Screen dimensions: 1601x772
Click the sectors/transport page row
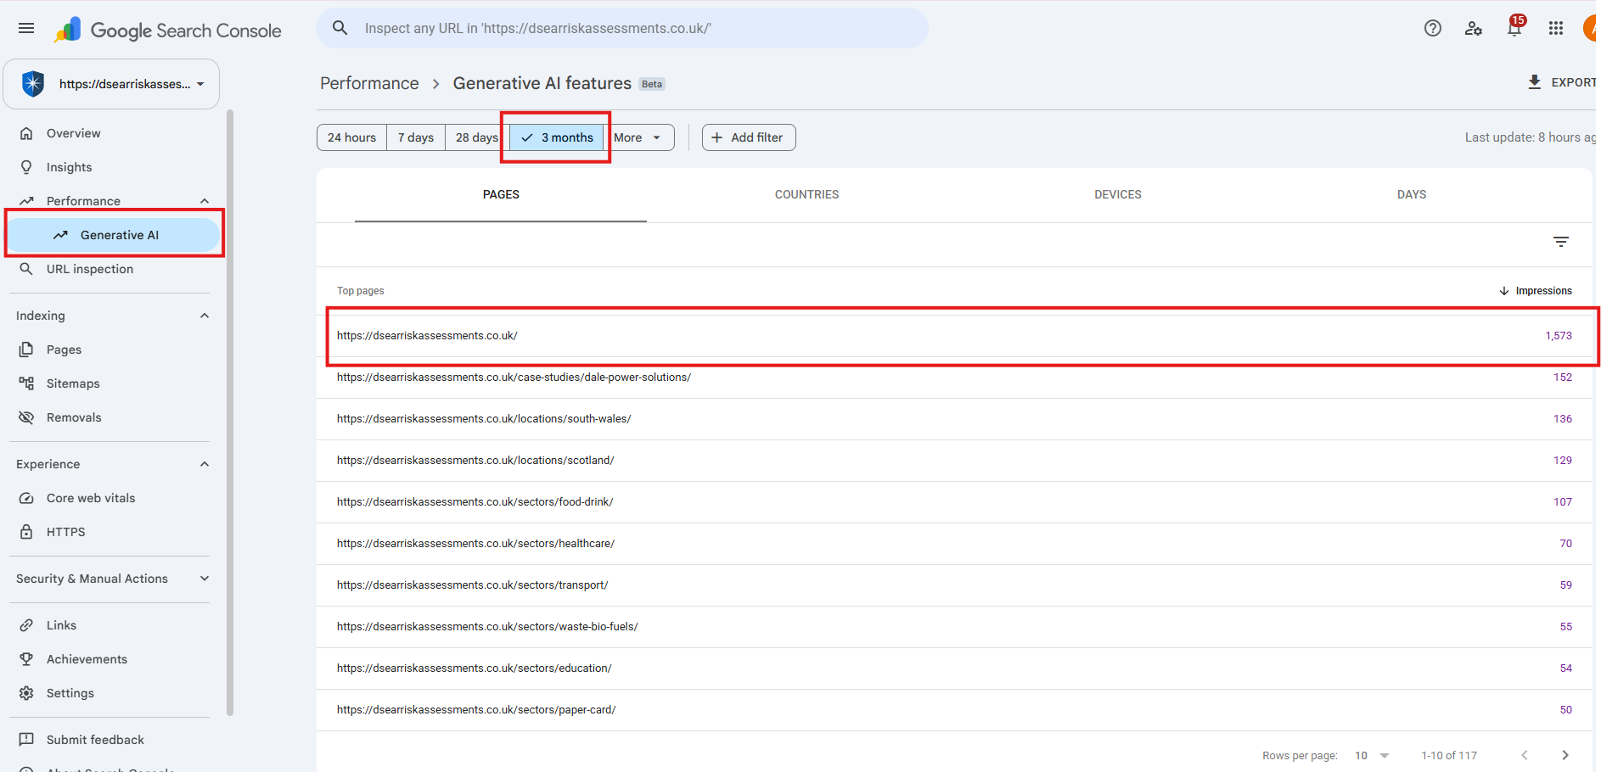click(x=954, y=585)
